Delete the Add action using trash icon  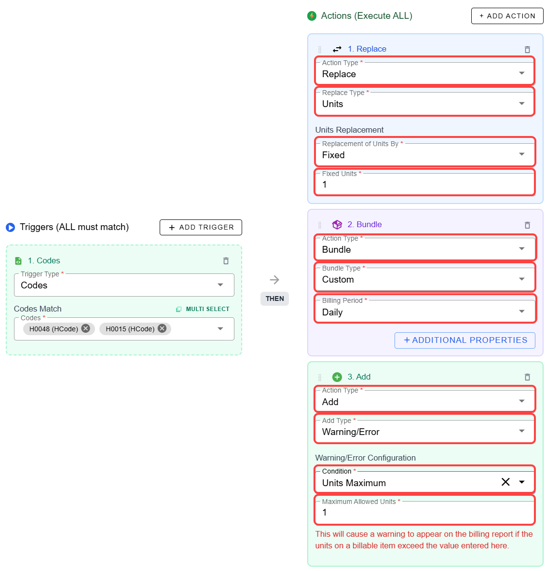point(527,377)
